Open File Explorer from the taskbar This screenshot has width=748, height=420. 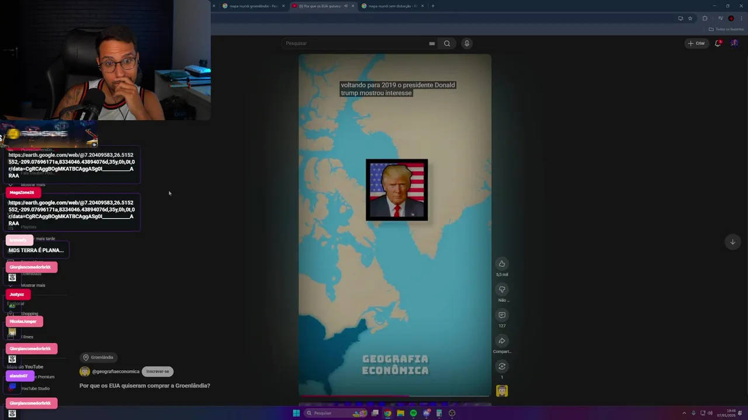point(400,413)
